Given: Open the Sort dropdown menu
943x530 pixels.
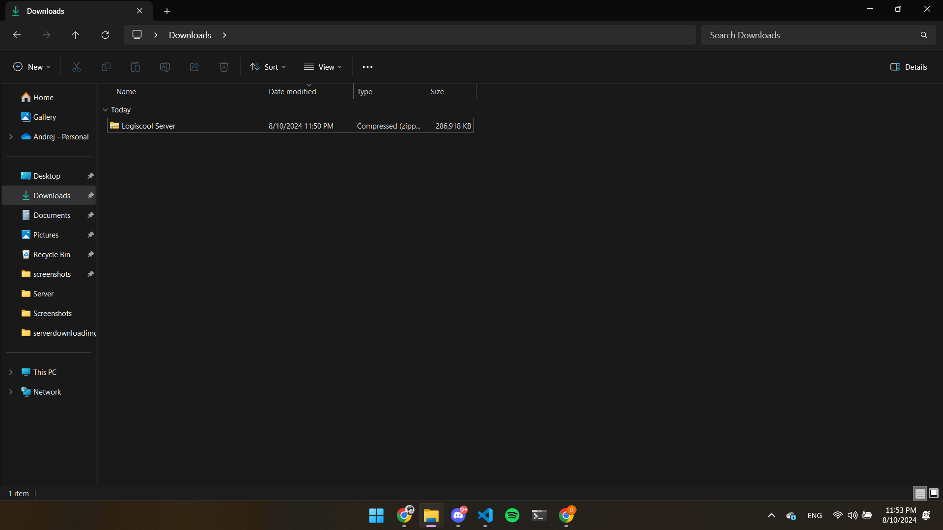Looking at the screenshot, I should [268, 67].
